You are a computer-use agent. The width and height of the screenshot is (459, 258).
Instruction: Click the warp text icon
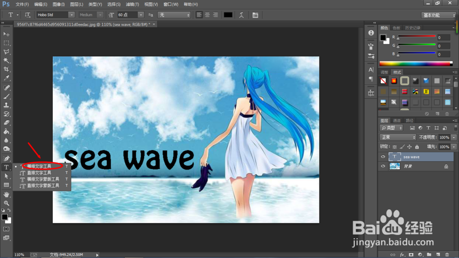point(241,15)
